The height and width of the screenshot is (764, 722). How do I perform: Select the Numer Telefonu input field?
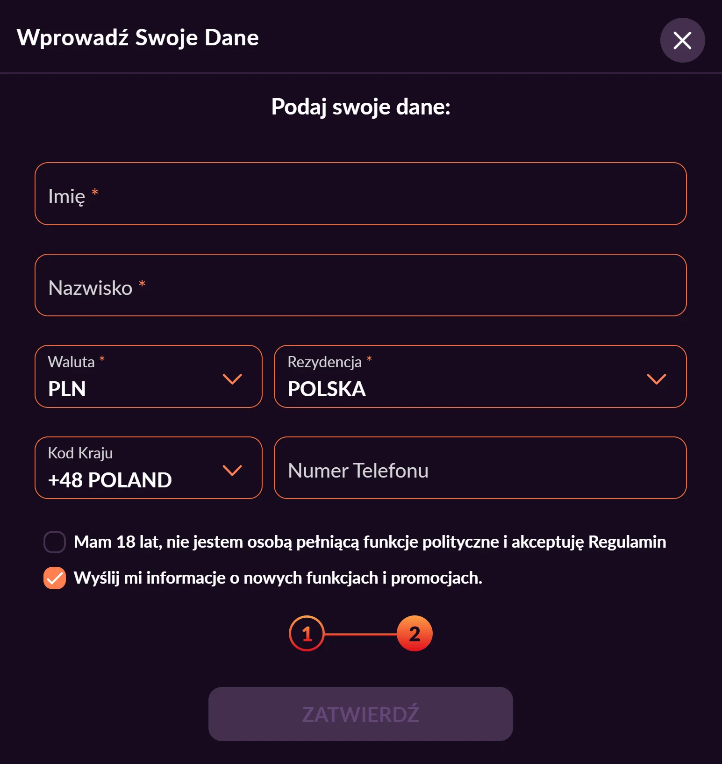[x=480, y=468]
